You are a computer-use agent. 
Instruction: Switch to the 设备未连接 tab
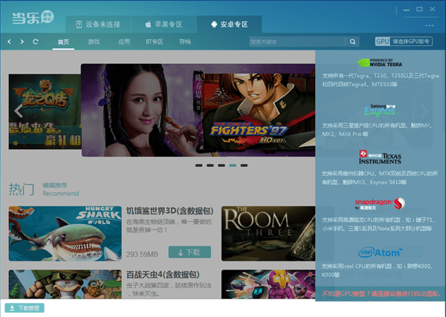click(98, 24)
